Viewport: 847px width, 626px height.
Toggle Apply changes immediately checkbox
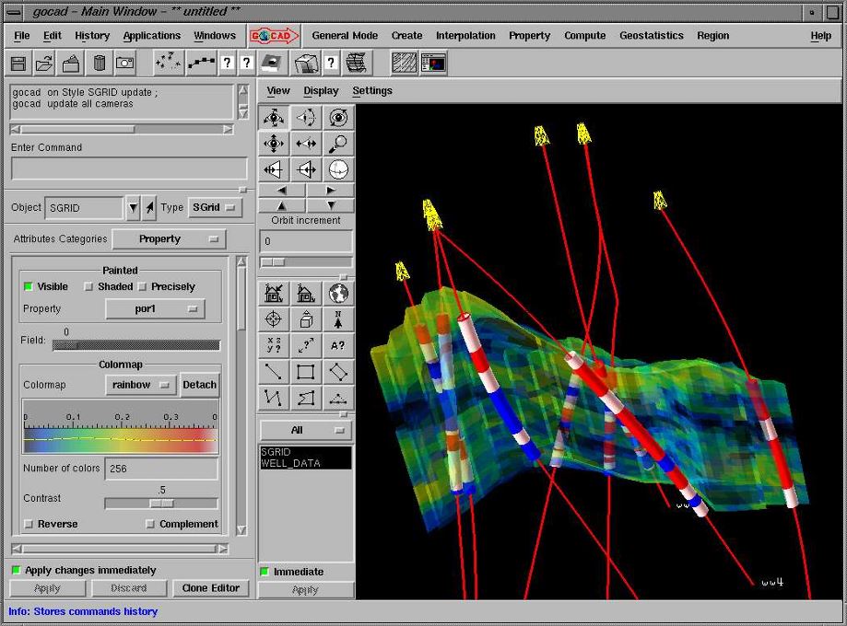coord(17,570)
